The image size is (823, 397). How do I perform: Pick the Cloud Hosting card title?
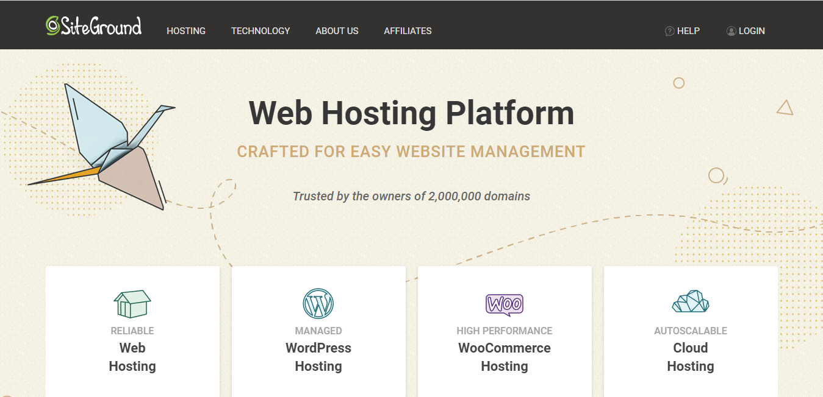click(691, 357)
